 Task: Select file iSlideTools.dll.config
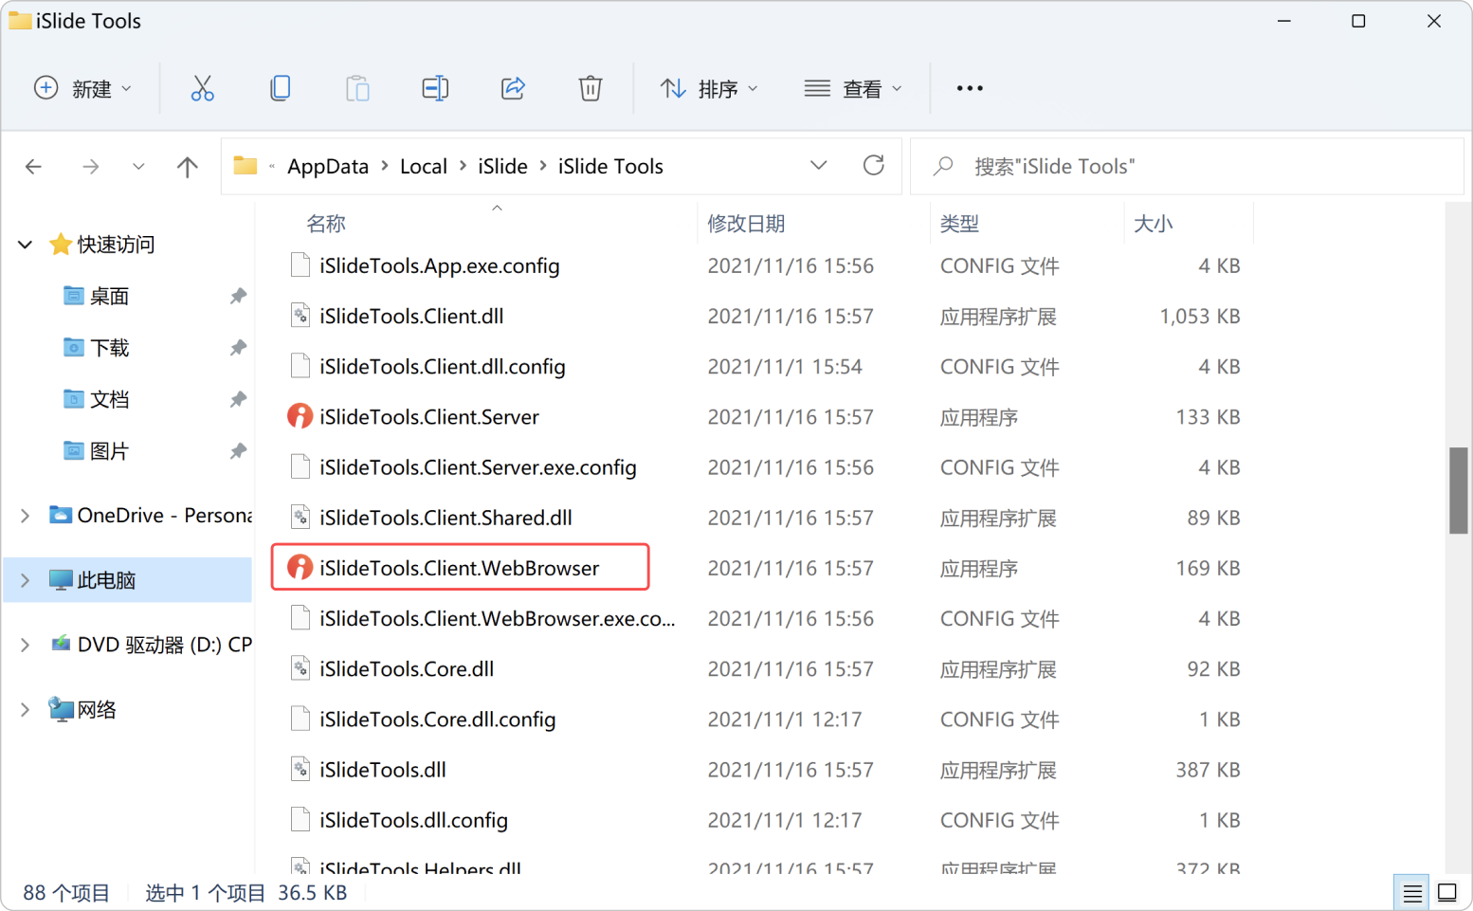click(x=413, y=820)
